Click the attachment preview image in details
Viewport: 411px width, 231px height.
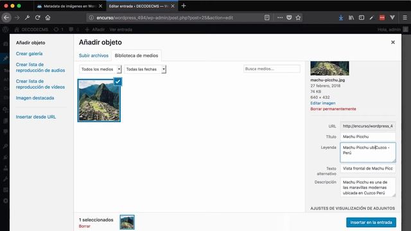(x=329, y=69)
